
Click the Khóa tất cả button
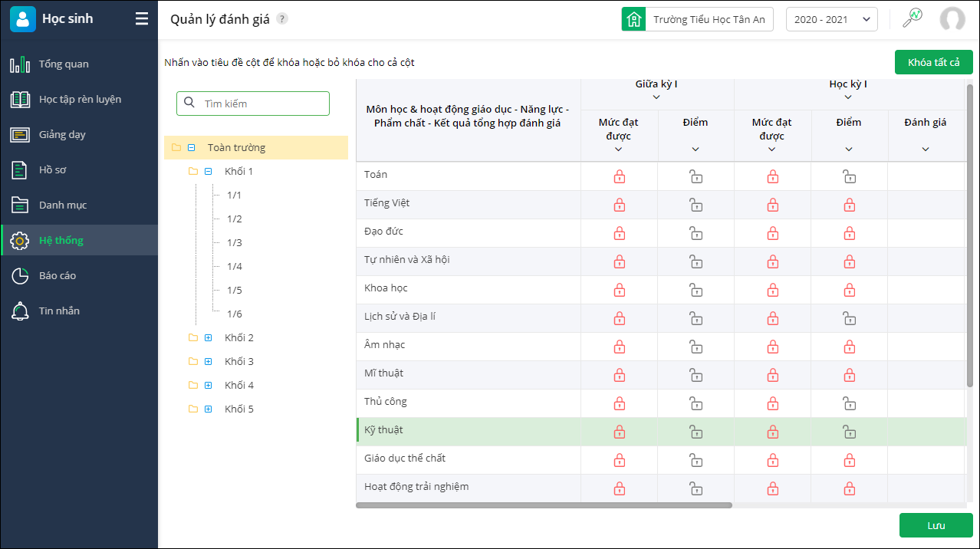[933, 62]
